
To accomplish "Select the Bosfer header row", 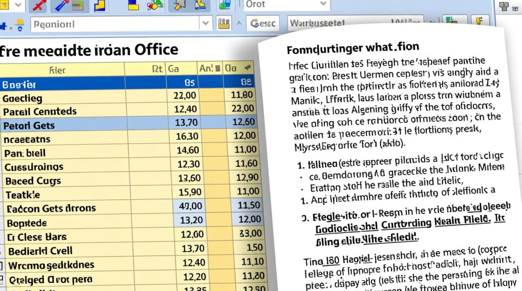I will point(127,83).
